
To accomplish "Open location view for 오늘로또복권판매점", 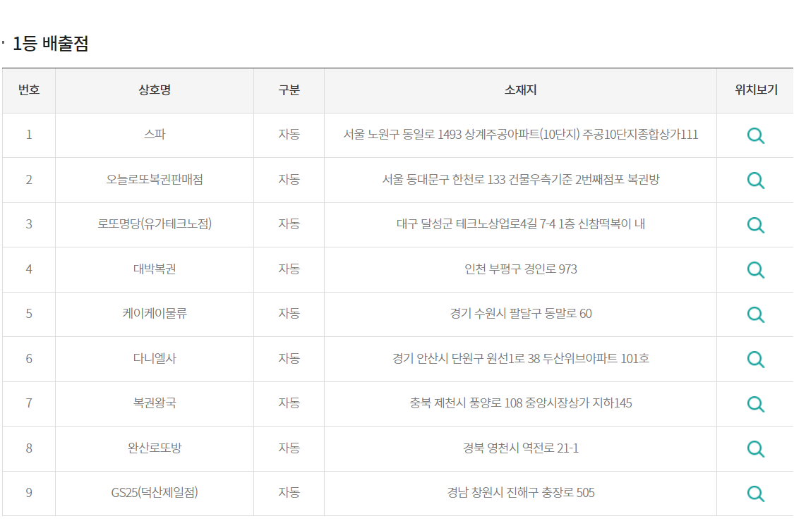I will pyautogui.click(x=755, y=180).
